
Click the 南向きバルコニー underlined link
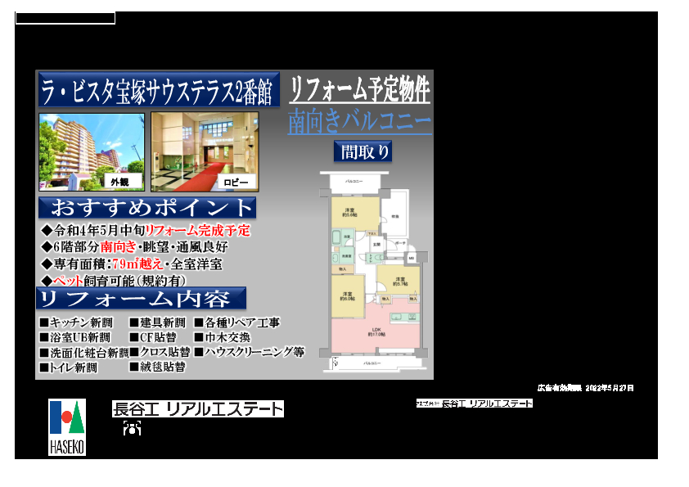click(x=359, y=122)
